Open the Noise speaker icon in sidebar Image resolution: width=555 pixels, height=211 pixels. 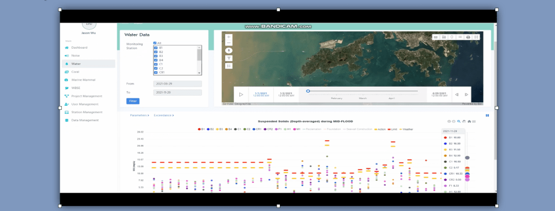click(x=67, y=56)
